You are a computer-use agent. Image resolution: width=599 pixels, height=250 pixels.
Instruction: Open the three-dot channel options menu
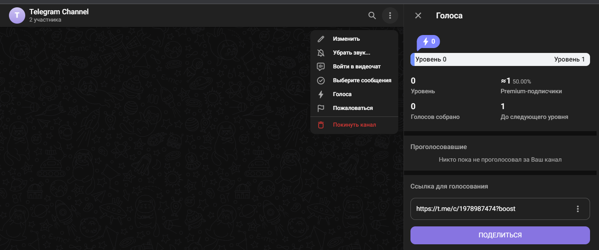390,15
